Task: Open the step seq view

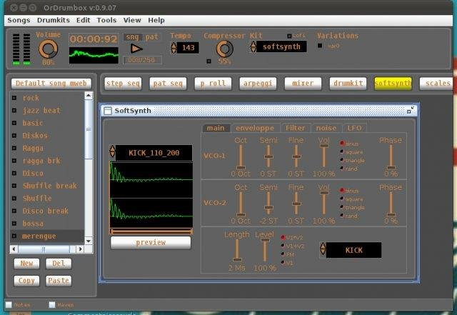Action: pyautogui.click(x=124, y=84)
